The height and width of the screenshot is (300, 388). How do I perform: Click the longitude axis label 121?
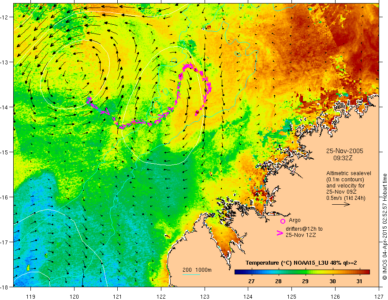coord(118,296)
